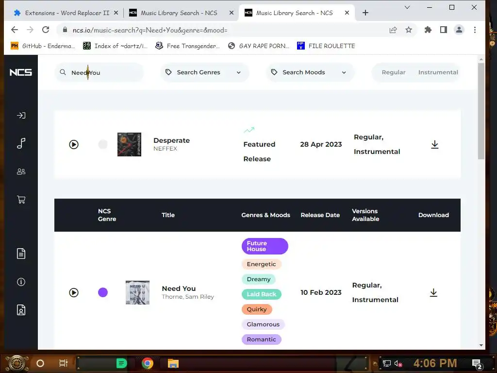Open GitHub - Enderma bookmark
Image resolution: width=497 pixels, height=373 pixels.
click(x=43, y=46)
